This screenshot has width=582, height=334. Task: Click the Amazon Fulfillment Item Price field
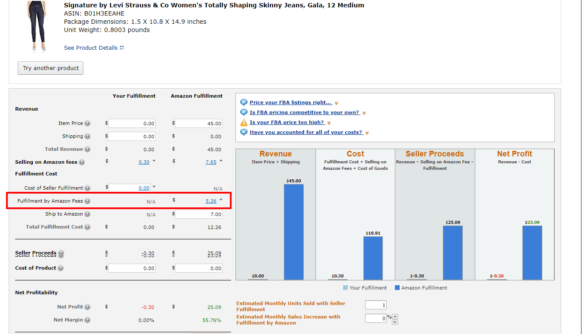tap(199, 124)
